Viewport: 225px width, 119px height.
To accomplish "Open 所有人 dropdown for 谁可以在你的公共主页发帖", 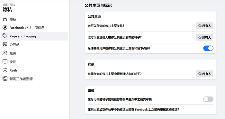I will (205, 26).
